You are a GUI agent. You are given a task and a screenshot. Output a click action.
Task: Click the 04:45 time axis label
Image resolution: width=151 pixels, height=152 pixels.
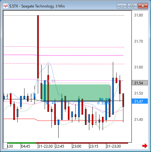(25, 146)
